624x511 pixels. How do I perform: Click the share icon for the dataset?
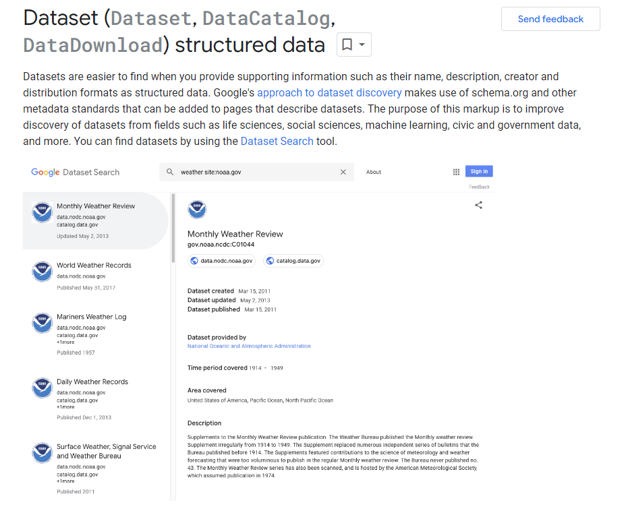478,205
